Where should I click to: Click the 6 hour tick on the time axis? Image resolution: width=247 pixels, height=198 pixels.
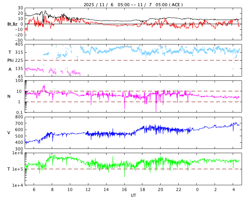tap(34, 189)
